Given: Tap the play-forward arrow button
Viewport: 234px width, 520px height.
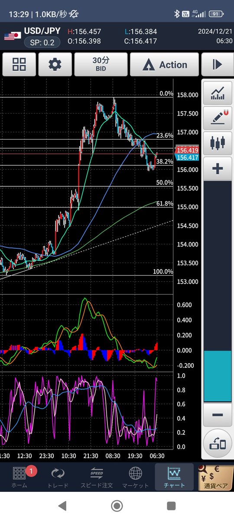Looking at the screenshot, I should 217,65.
